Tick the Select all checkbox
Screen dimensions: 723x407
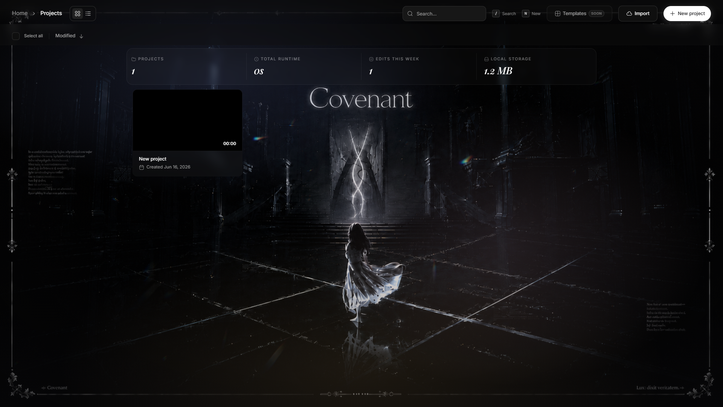tap(16, 36)
